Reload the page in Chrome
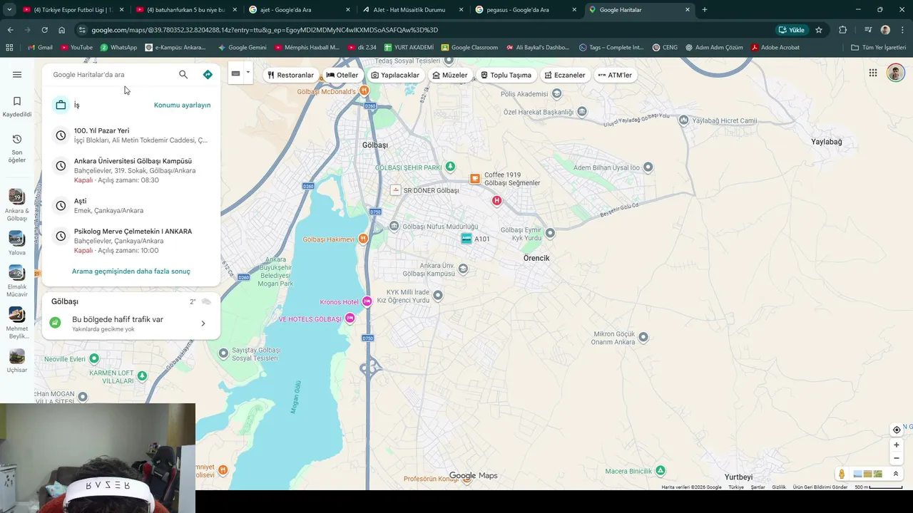This screenshot has width=913, height=513. [x=44, y=30]
